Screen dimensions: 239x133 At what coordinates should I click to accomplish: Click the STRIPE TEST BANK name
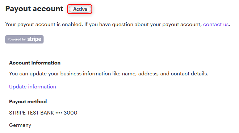point(32,113)
